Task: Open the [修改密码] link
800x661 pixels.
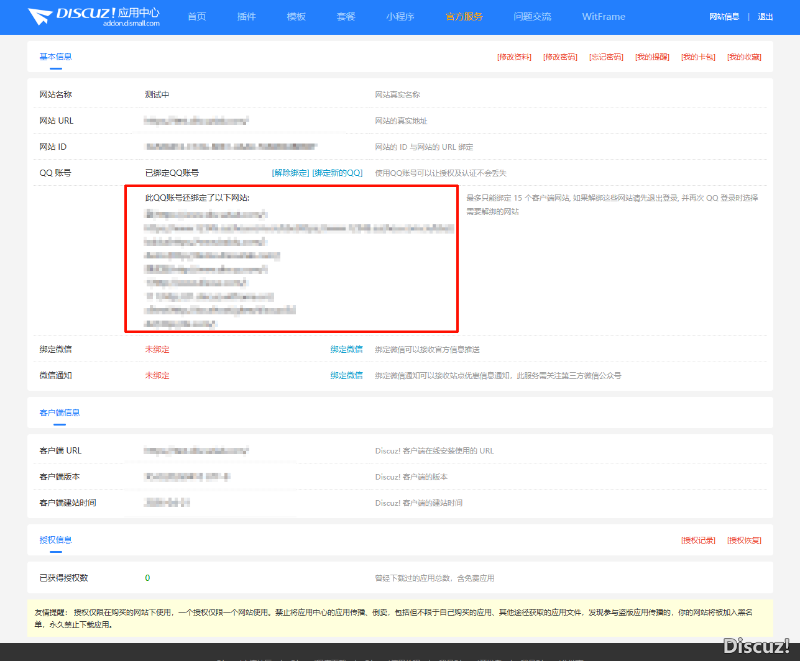Action: tap(560, 57)
